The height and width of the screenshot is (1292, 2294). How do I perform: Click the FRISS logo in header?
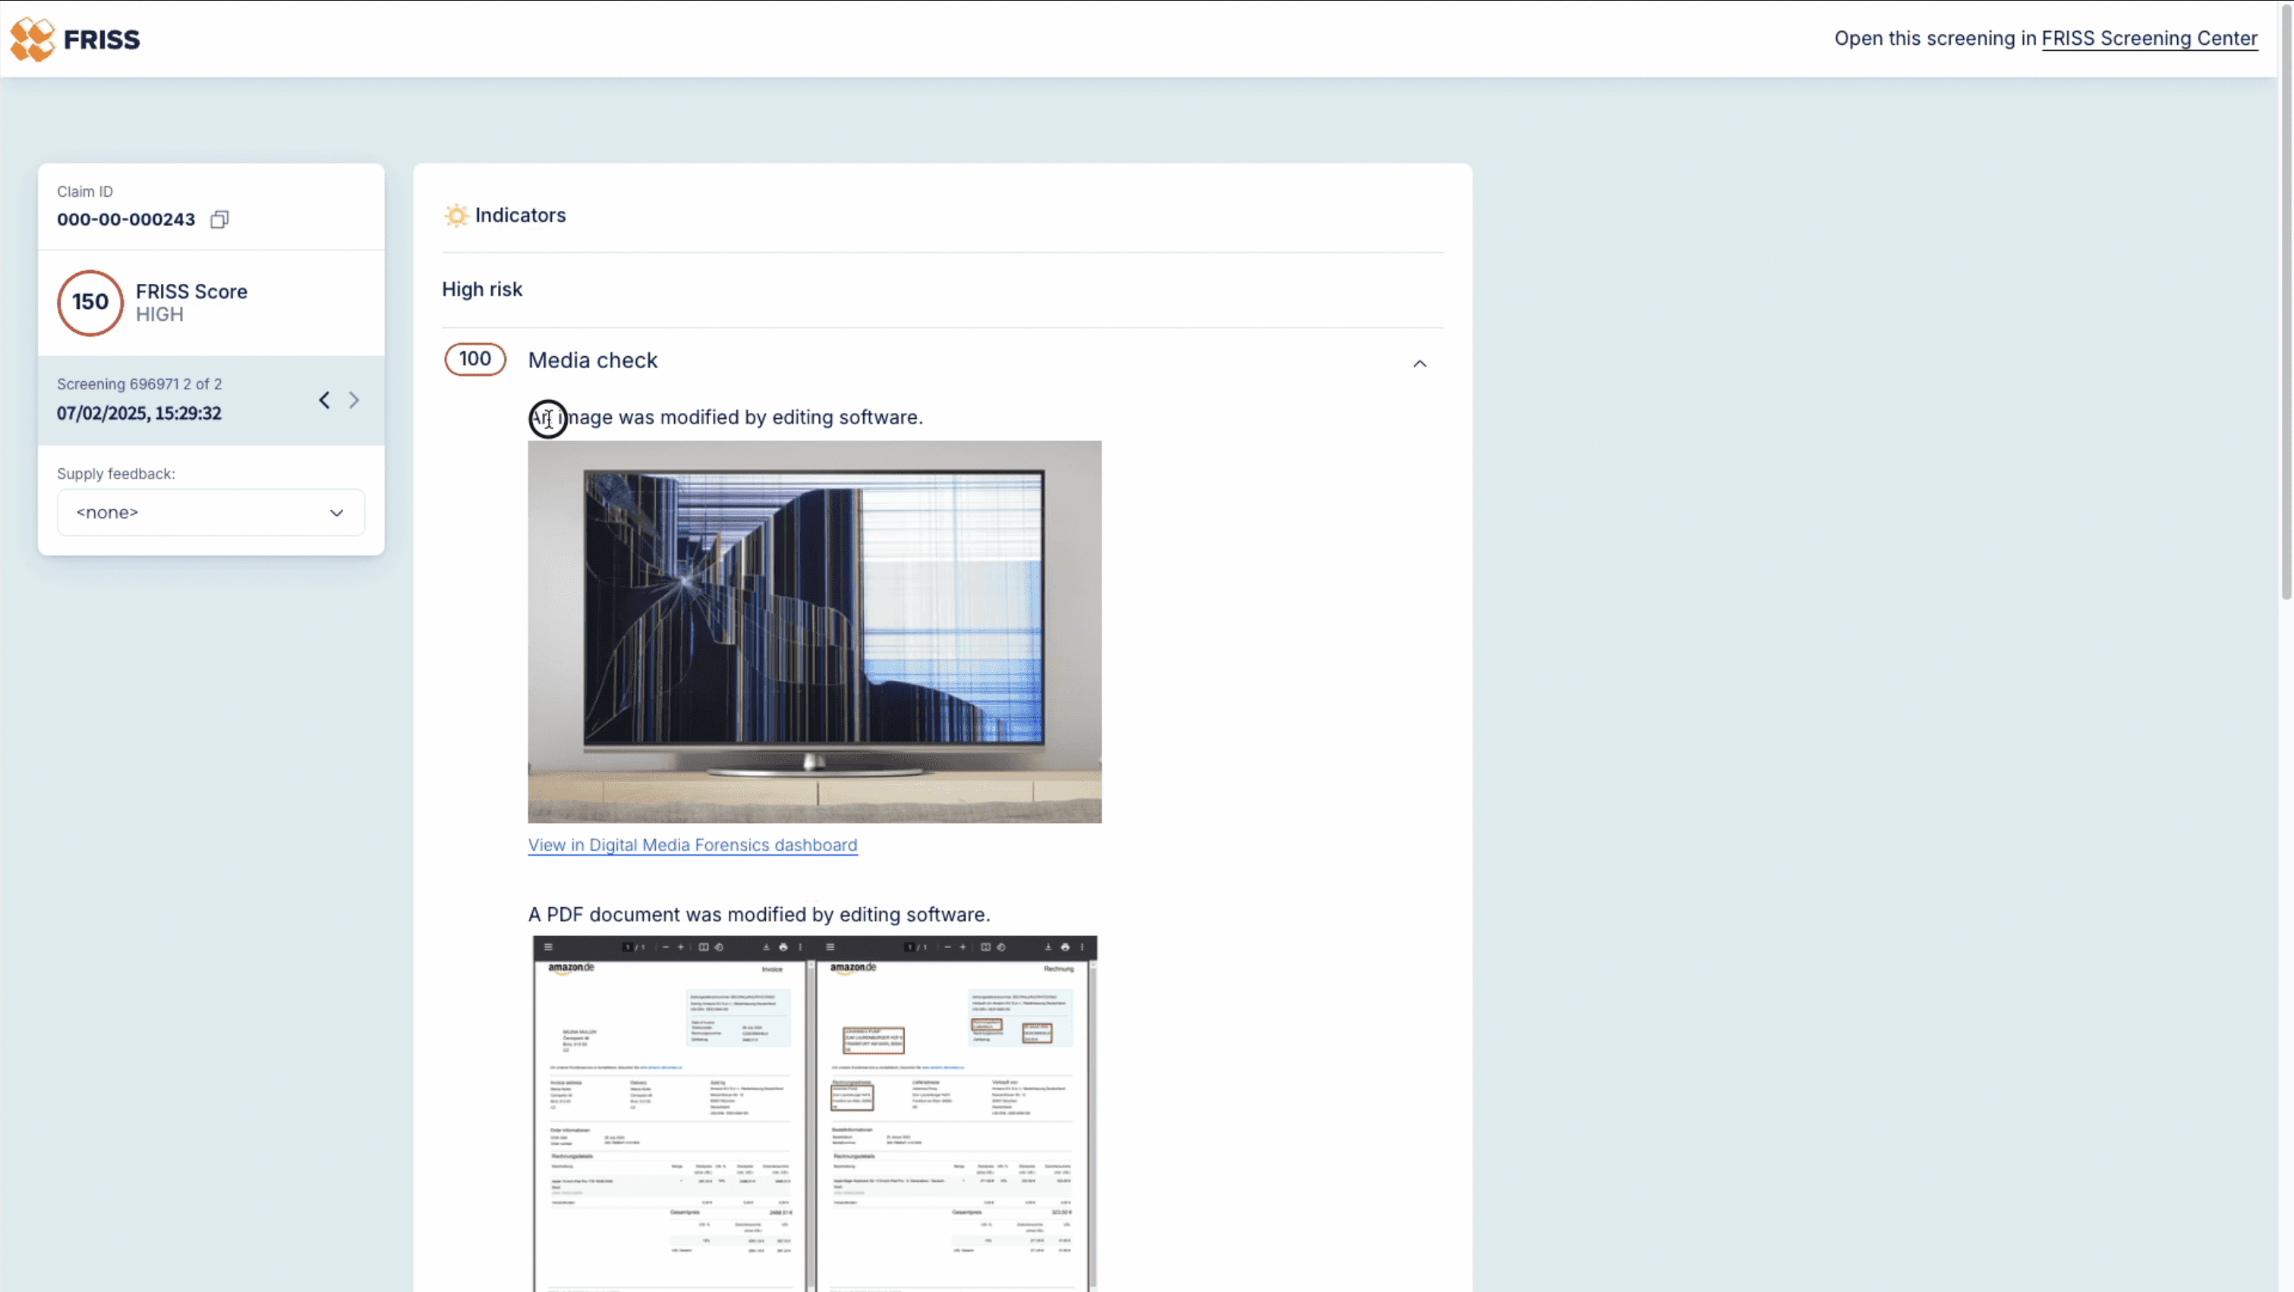(75, 39)
